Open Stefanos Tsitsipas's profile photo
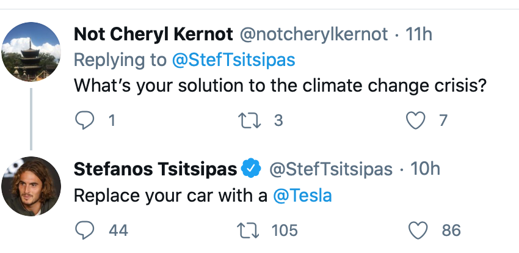The height and width of the screenshot is (253, 519). pos(31,186)
